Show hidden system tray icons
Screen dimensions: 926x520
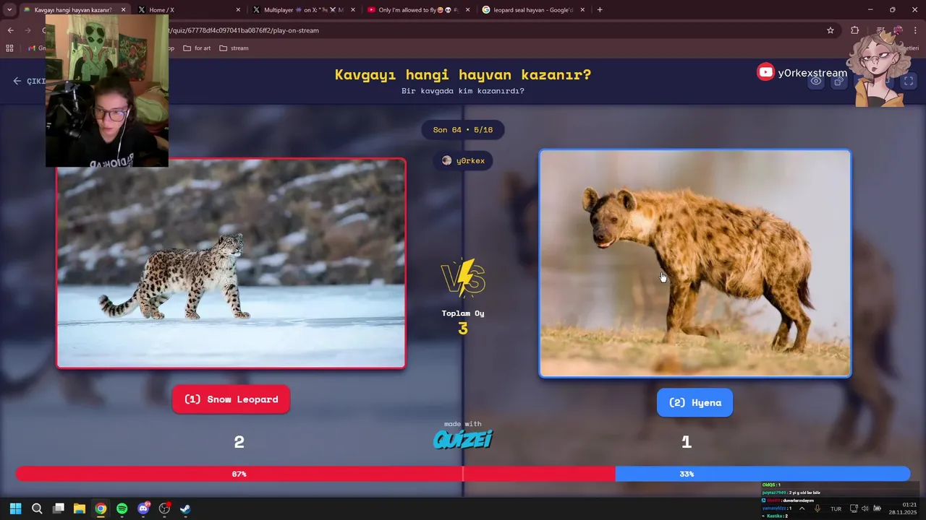pyautogui.click(x=802, y=508)
